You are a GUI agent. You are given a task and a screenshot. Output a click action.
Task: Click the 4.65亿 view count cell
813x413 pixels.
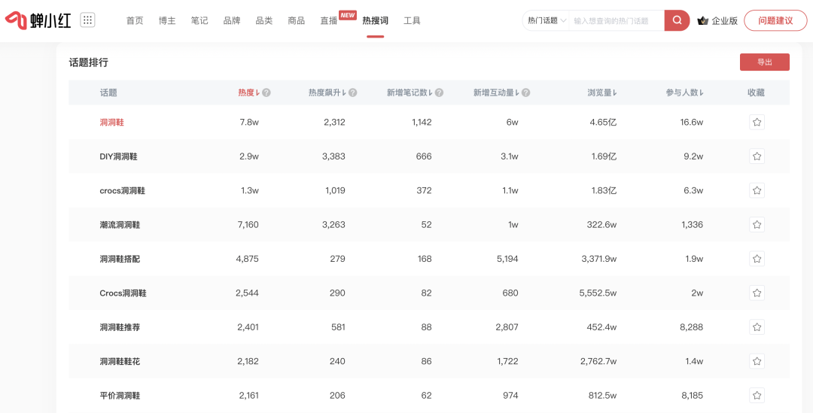click(x=603, y=123)
